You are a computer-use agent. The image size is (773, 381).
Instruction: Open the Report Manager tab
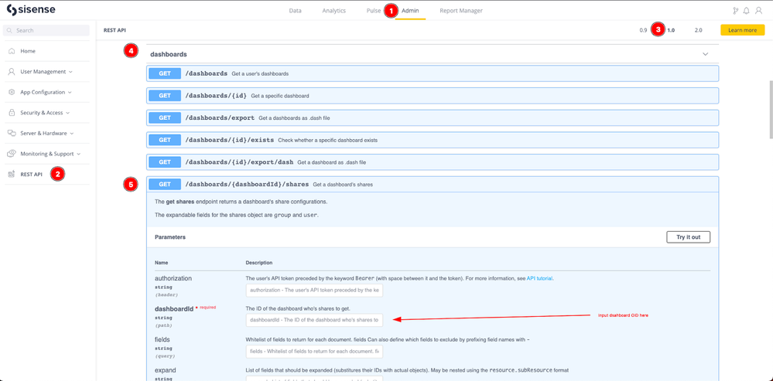coord(460,11)
